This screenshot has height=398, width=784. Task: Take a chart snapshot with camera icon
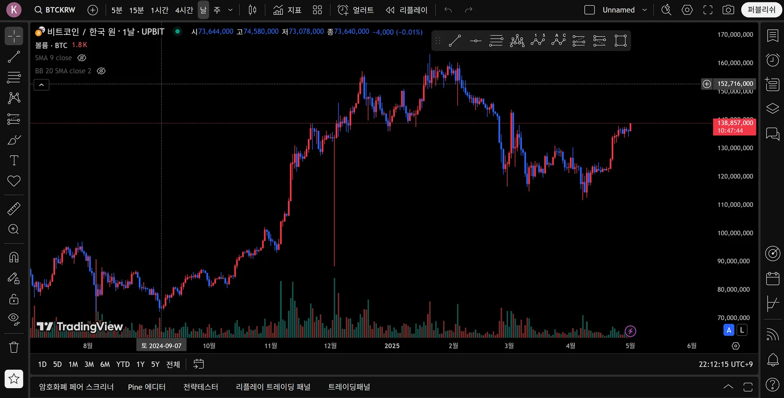point(728,10)
